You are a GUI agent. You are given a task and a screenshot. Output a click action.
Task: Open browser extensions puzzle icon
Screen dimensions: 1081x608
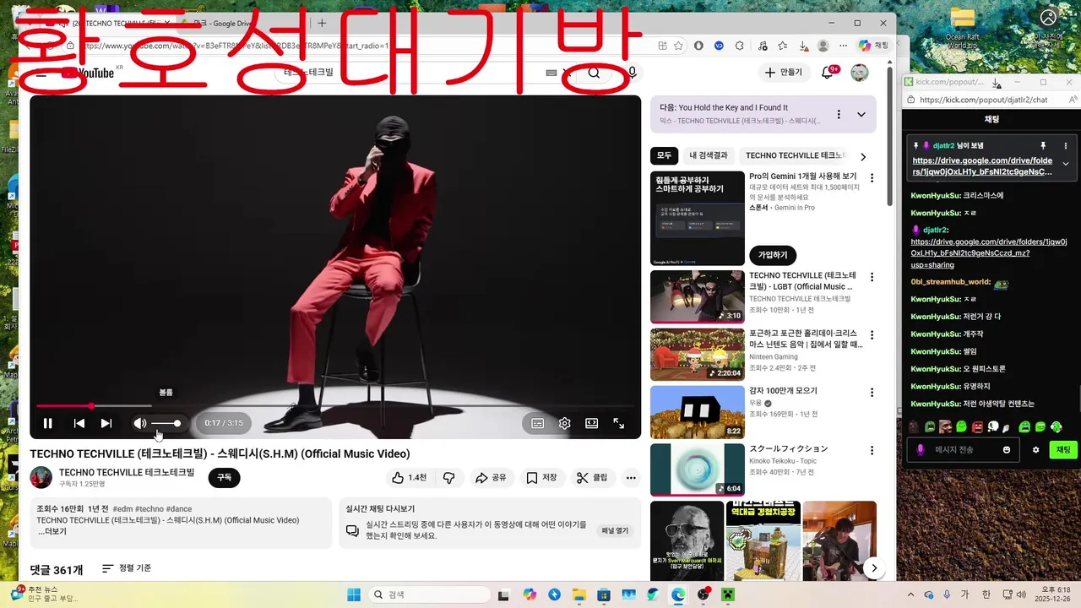tap(740, 46)
